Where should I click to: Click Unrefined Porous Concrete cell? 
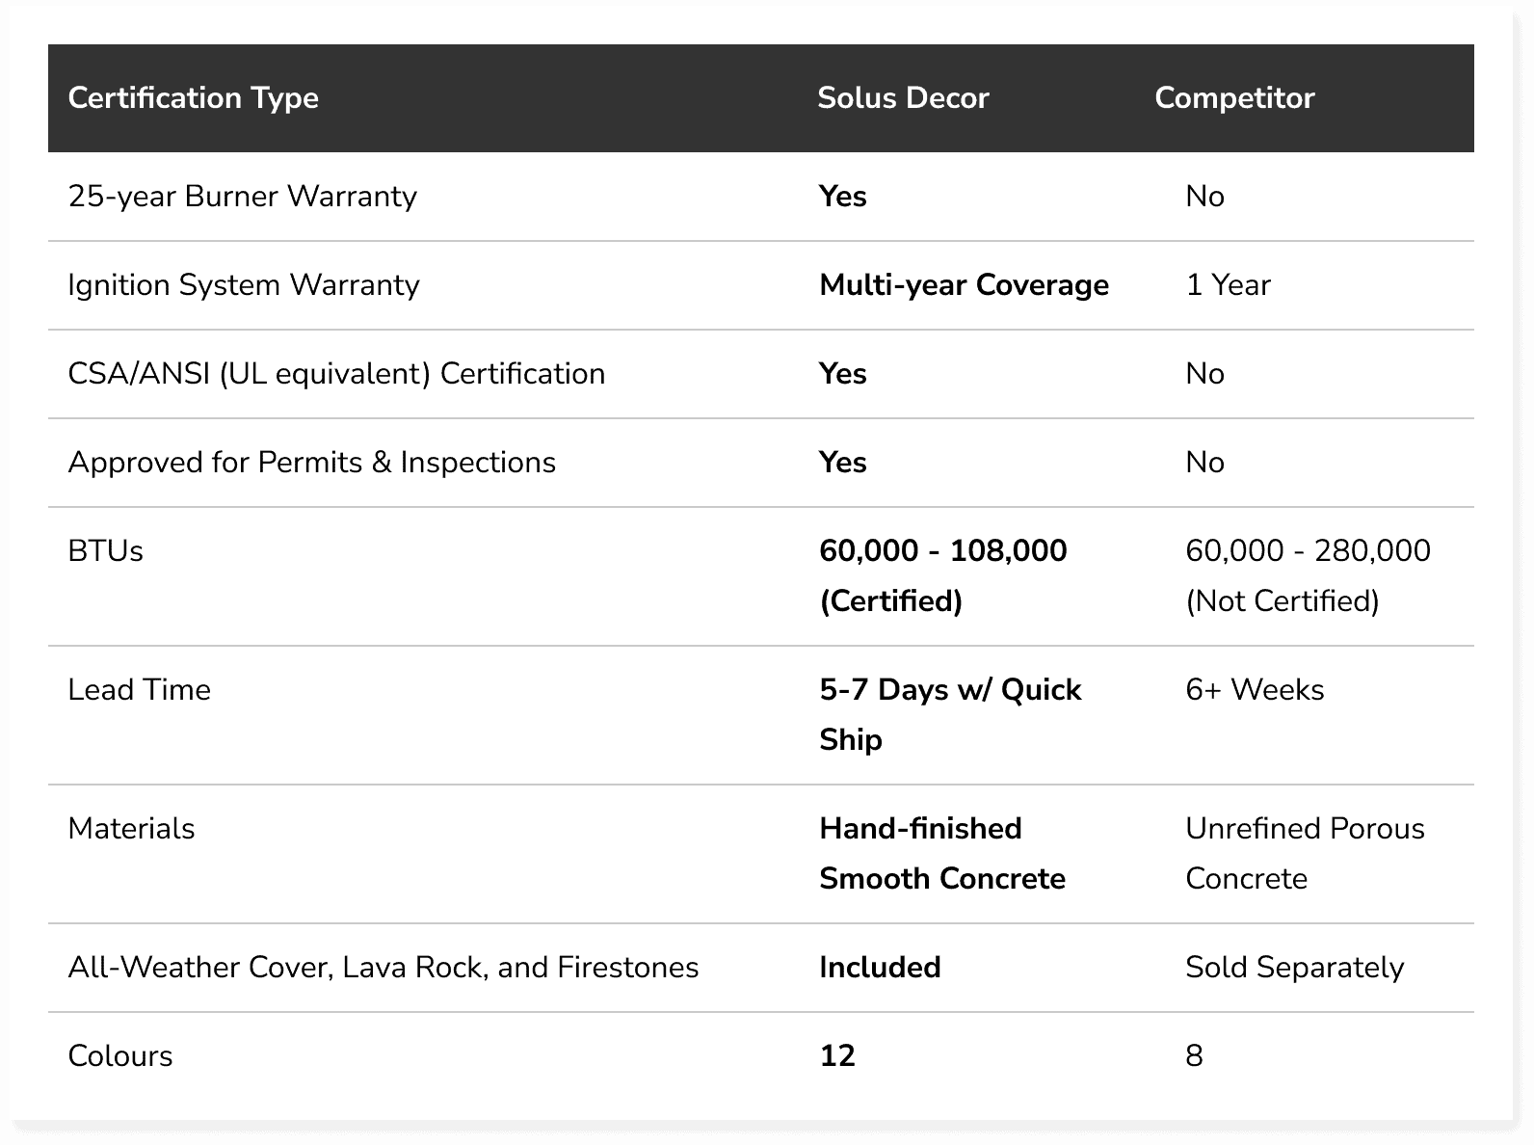[x=1304, y=853]
